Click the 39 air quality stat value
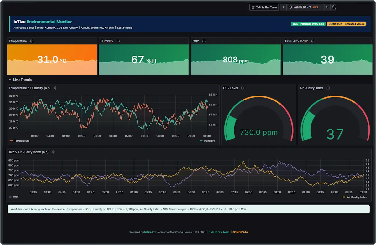 point(327,60)
